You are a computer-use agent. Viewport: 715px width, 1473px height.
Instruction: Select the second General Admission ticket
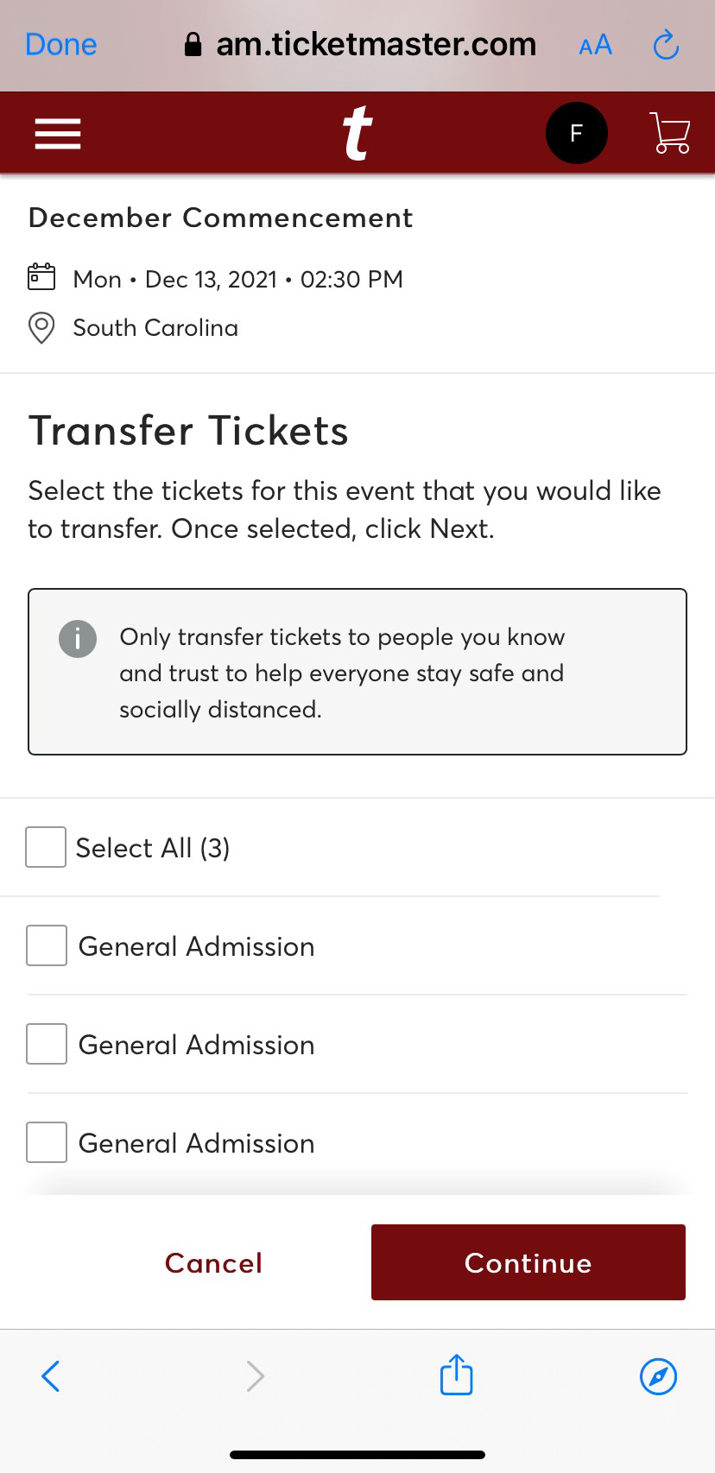[x=47, y=1044]
